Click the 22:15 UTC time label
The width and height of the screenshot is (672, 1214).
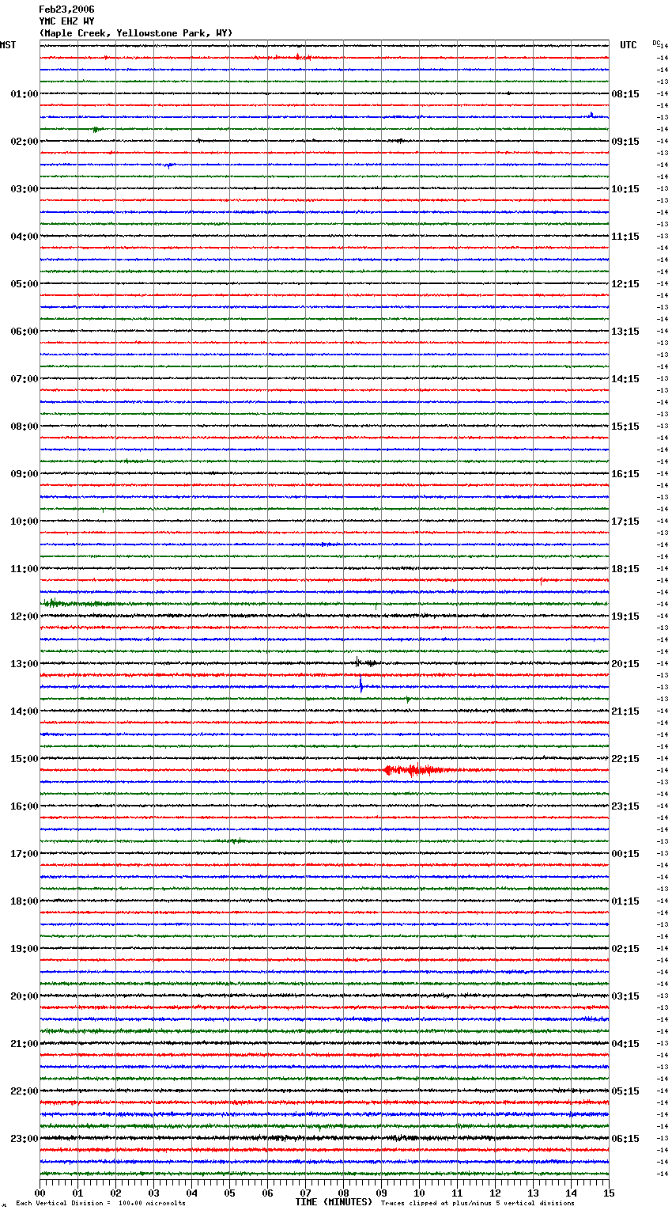point(625,759)
